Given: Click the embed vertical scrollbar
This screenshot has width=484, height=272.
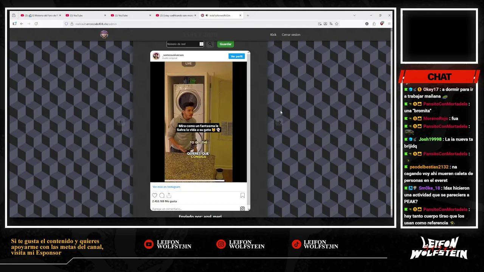Looking at the screenshot, I should pos(248,130).
